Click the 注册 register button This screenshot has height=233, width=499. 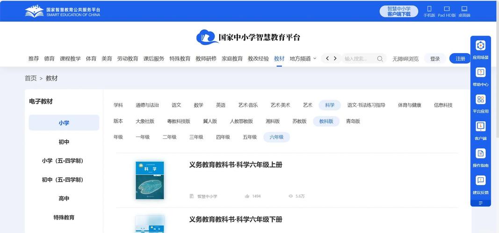coord(460,59)
